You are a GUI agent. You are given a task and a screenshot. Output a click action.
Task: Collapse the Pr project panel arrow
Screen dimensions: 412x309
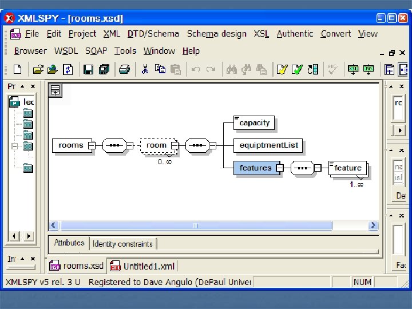click(x=22, y=86)
